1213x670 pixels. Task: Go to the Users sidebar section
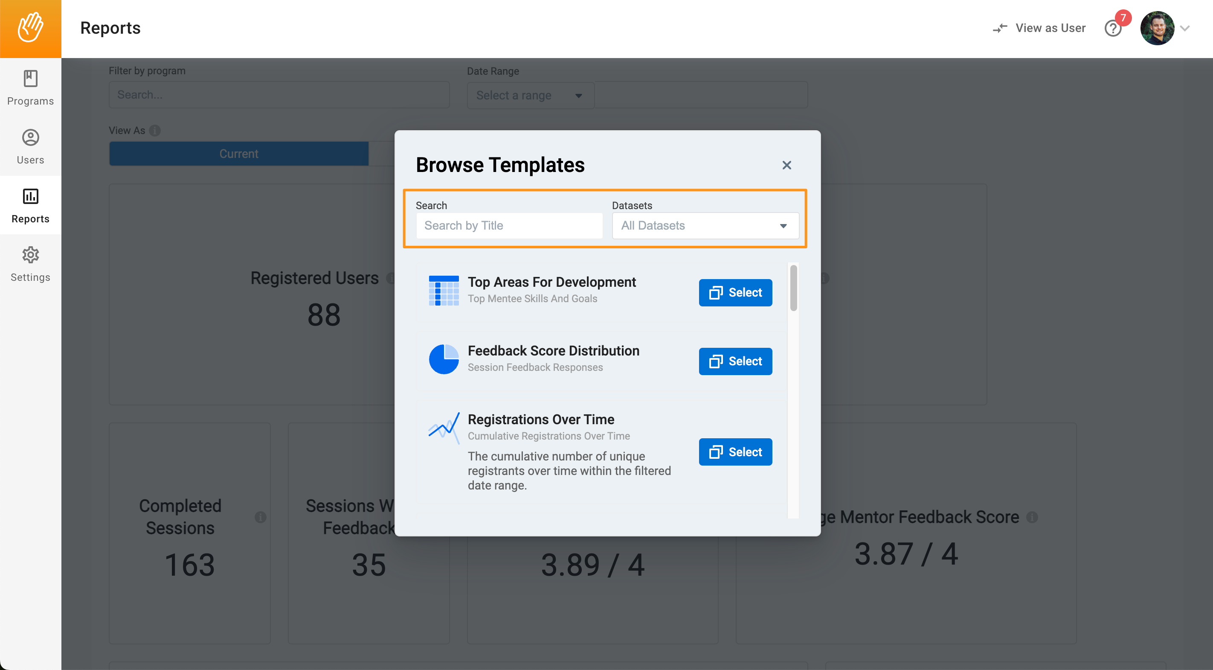point(31,146)
